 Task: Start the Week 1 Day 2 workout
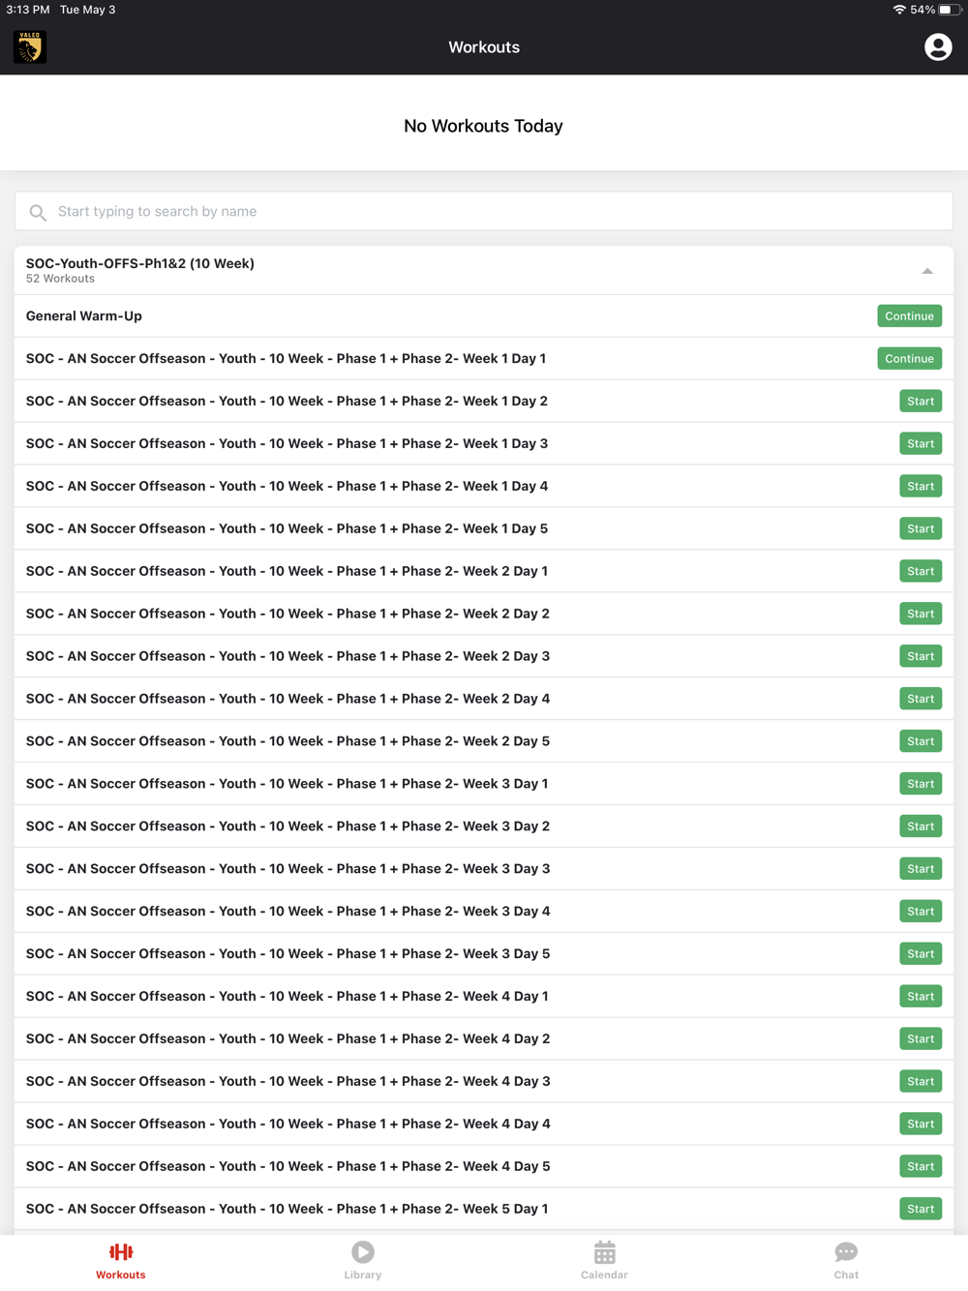pos(921,401)
